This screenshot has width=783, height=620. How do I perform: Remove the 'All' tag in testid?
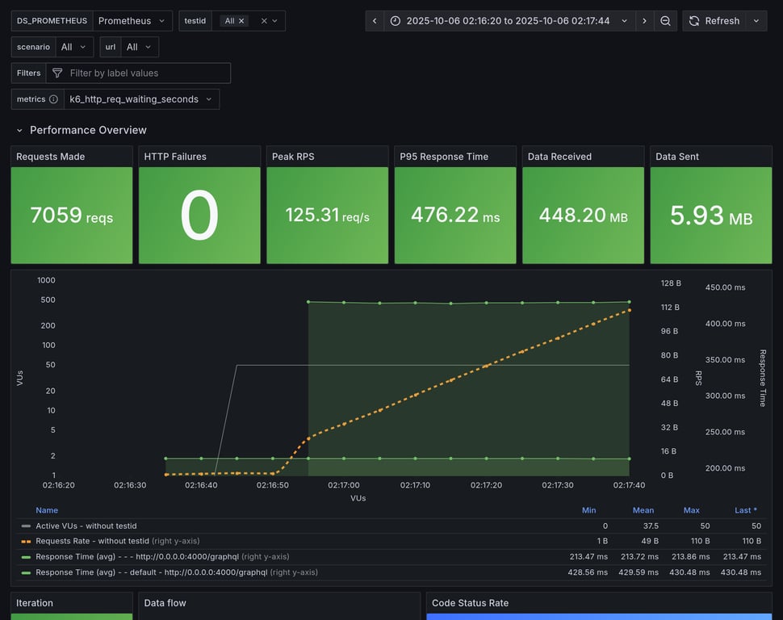(x=241, y=21)
